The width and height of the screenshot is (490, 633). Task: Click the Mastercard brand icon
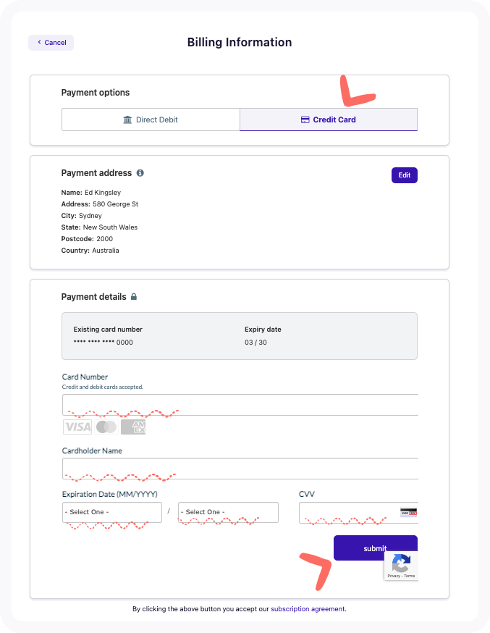(106, 426)
